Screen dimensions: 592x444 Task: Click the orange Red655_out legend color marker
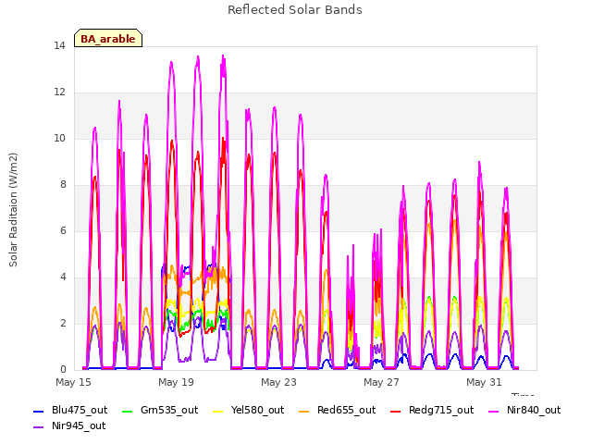point(304,411)
